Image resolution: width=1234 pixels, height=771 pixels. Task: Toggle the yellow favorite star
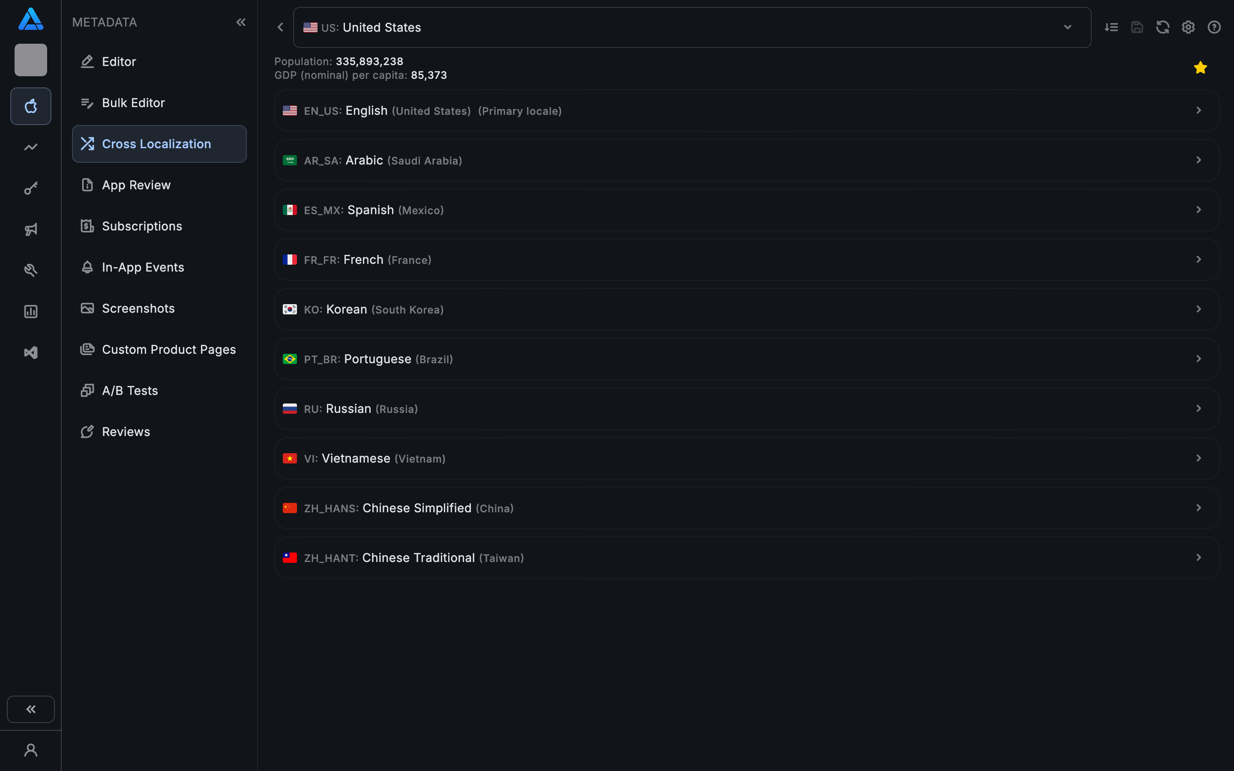click(1200, 68)
